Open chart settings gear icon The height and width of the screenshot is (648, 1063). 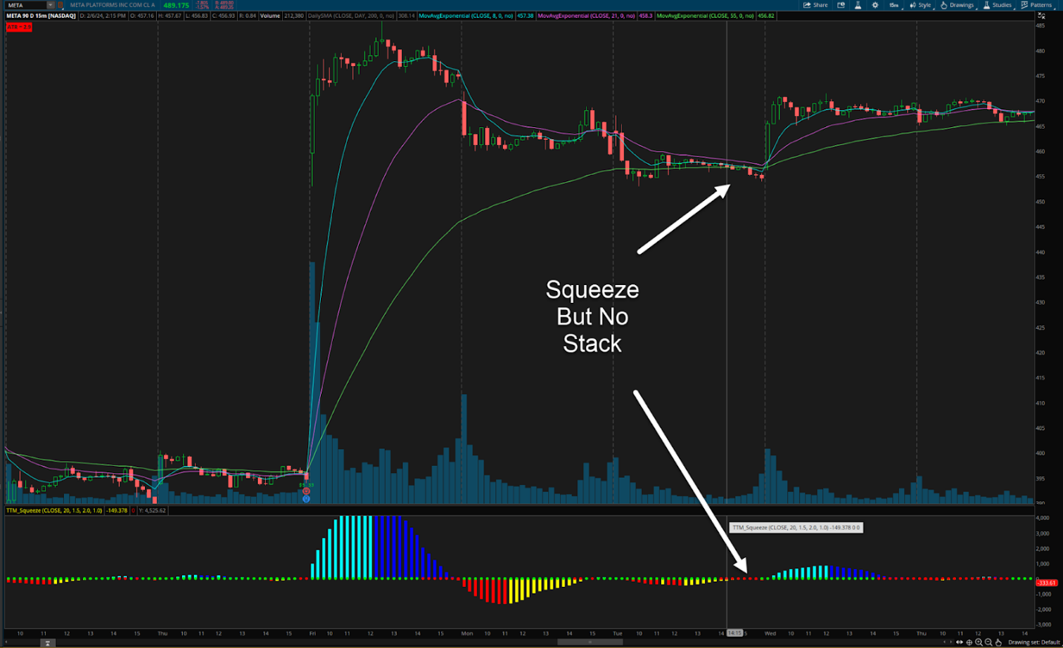click(875, 5)
